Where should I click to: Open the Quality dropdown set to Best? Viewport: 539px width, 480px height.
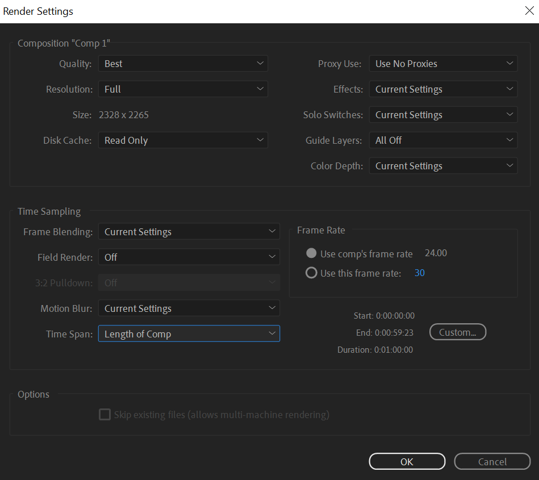(x=182, y=64)
